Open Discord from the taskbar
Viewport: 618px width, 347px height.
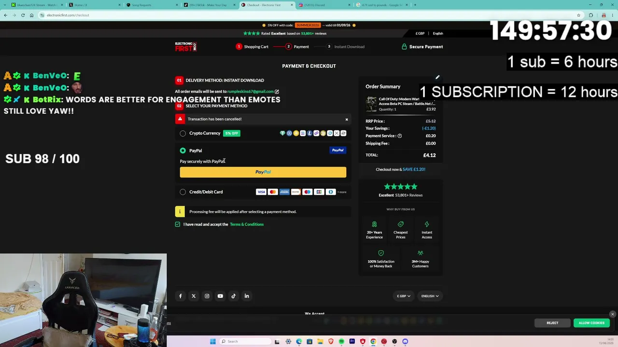click(x=405, y=341)
